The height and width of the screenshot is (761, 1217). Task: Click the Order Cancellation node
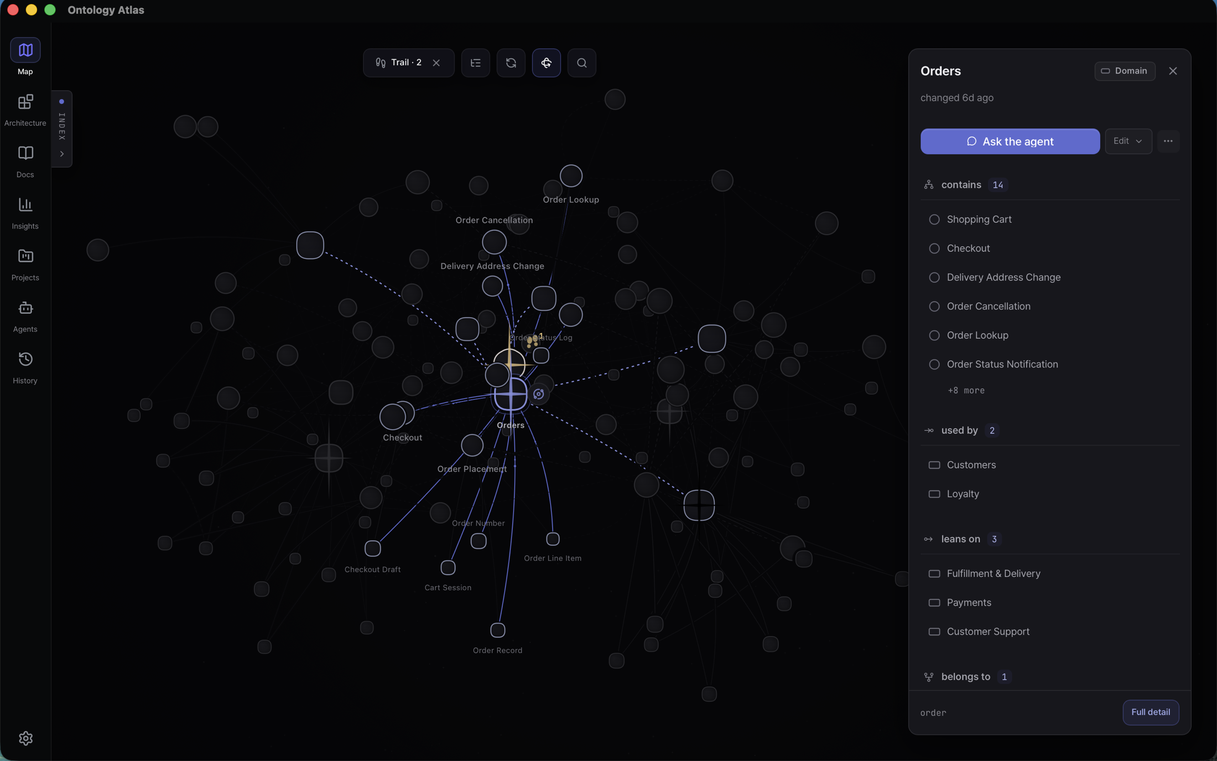[x=494, y=242]
